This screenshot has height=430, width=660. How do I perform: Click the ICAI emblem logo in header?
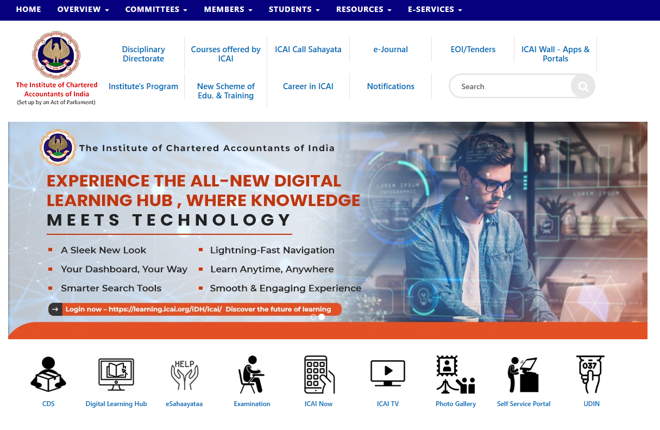(56, 55)
